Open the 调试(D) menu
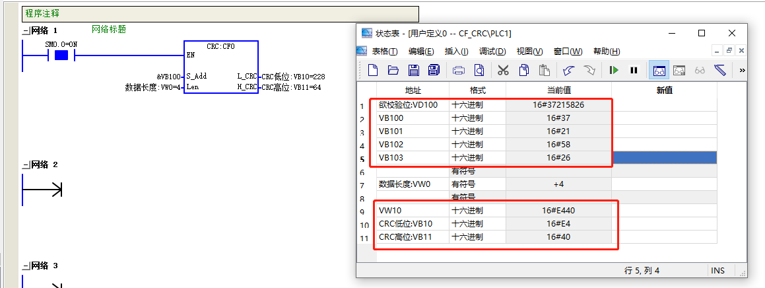765x288 pixels. click(492, 52)
